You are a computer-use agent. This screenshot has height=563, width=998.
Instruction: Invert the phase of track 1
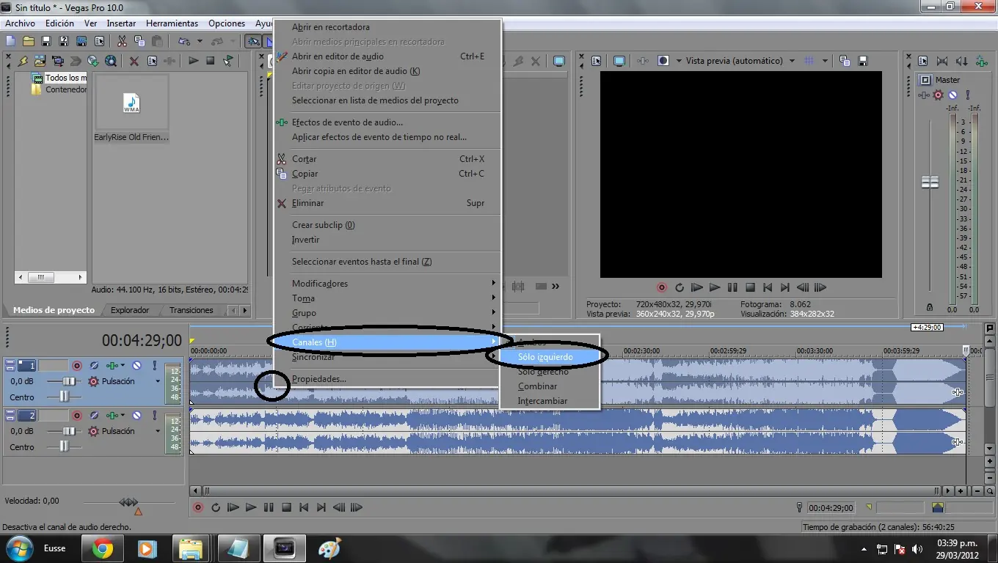coord(94,365)
